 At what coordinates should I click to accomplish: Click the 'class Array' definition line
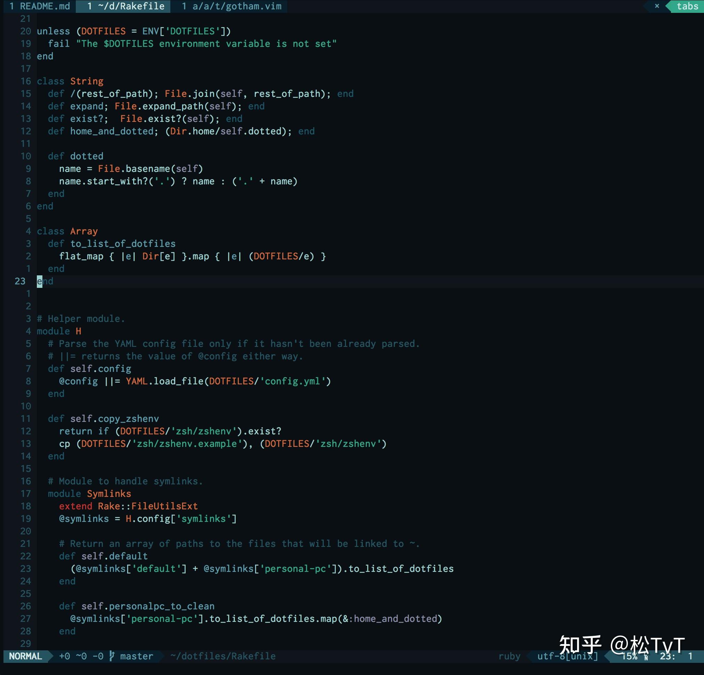[x=67, y=231]
